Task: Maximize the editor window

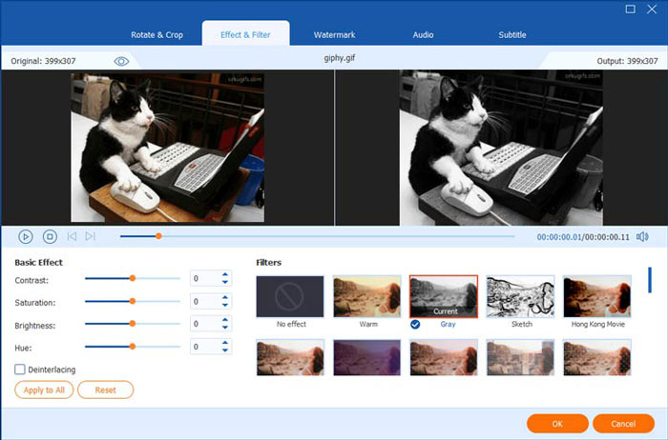Action: pos(631,9)
